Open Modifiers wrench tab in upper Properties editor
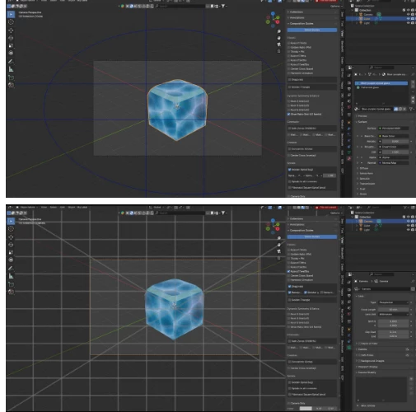This screenshot has width=416, height=412. [349, 129]
